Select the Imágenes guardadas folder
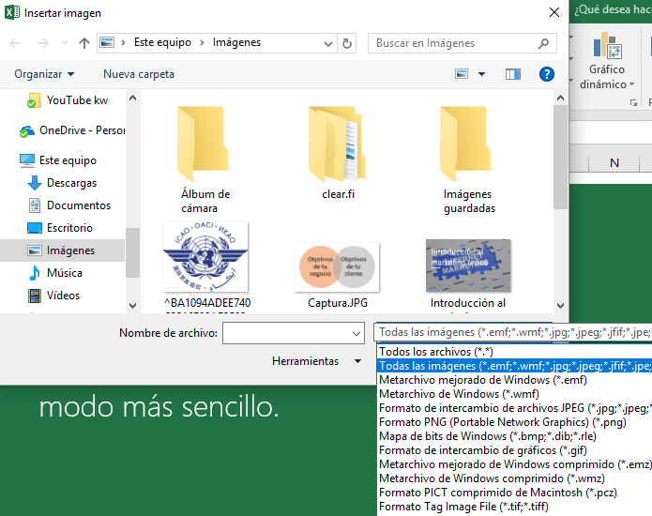The image size is (652, 516). pyautogui.click(x=469, y=160)
